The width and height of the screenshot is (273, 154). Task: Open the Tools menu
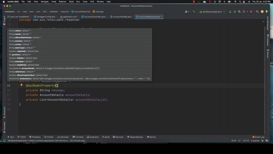[x=85, y=2]
